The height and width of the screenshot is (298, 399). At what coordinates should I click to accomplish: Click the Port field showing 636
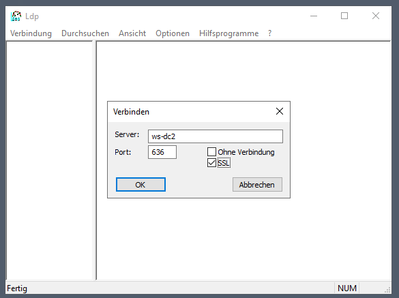[162, 152]
